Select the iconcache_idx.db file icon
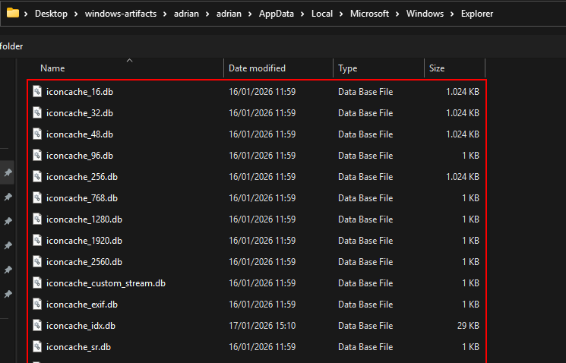 click(x=36, y=326)
